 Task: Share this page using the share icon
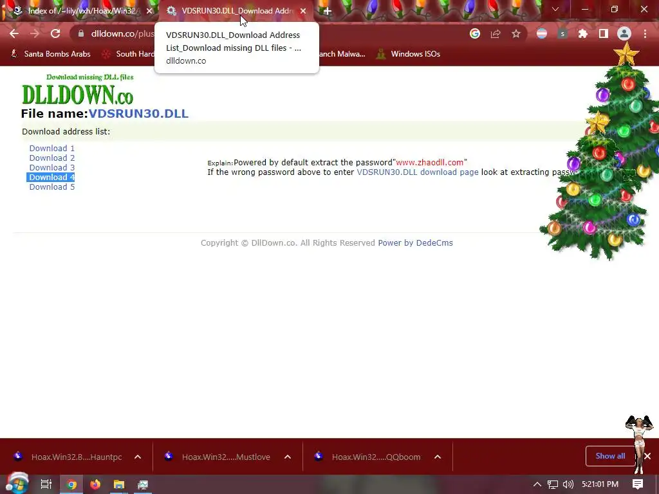coord(496,33)
